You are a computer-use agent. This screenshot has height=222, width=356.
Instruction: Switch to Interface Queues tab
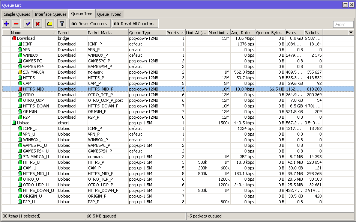[50, 14]
